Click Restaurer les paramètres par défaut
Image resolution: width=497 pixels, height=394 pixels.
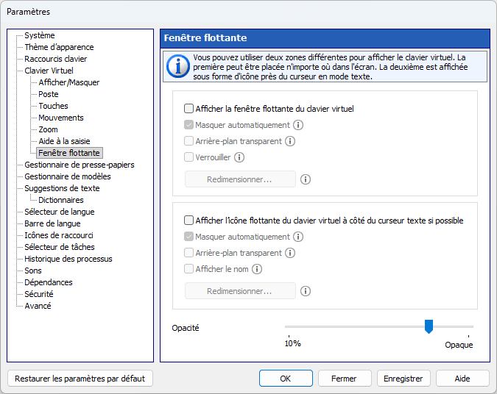80,379
